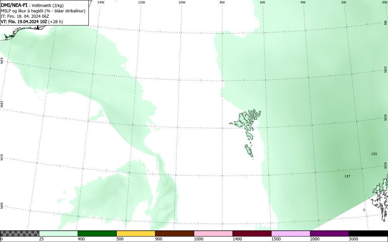Viewport: 388px width, 242px height.
Task: Click the purple 2000–3000 legend swatch
Action: pos(329,233)
